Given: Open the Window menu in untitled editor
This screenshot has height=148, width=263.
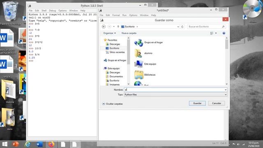Looking at the screenshot, I should click(x=144, y=15).
